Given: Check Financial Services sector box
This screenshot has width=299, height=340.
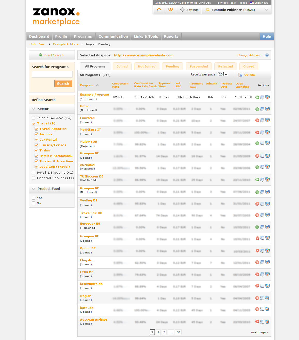Looking at the screenshot, I should click(34, 178).
